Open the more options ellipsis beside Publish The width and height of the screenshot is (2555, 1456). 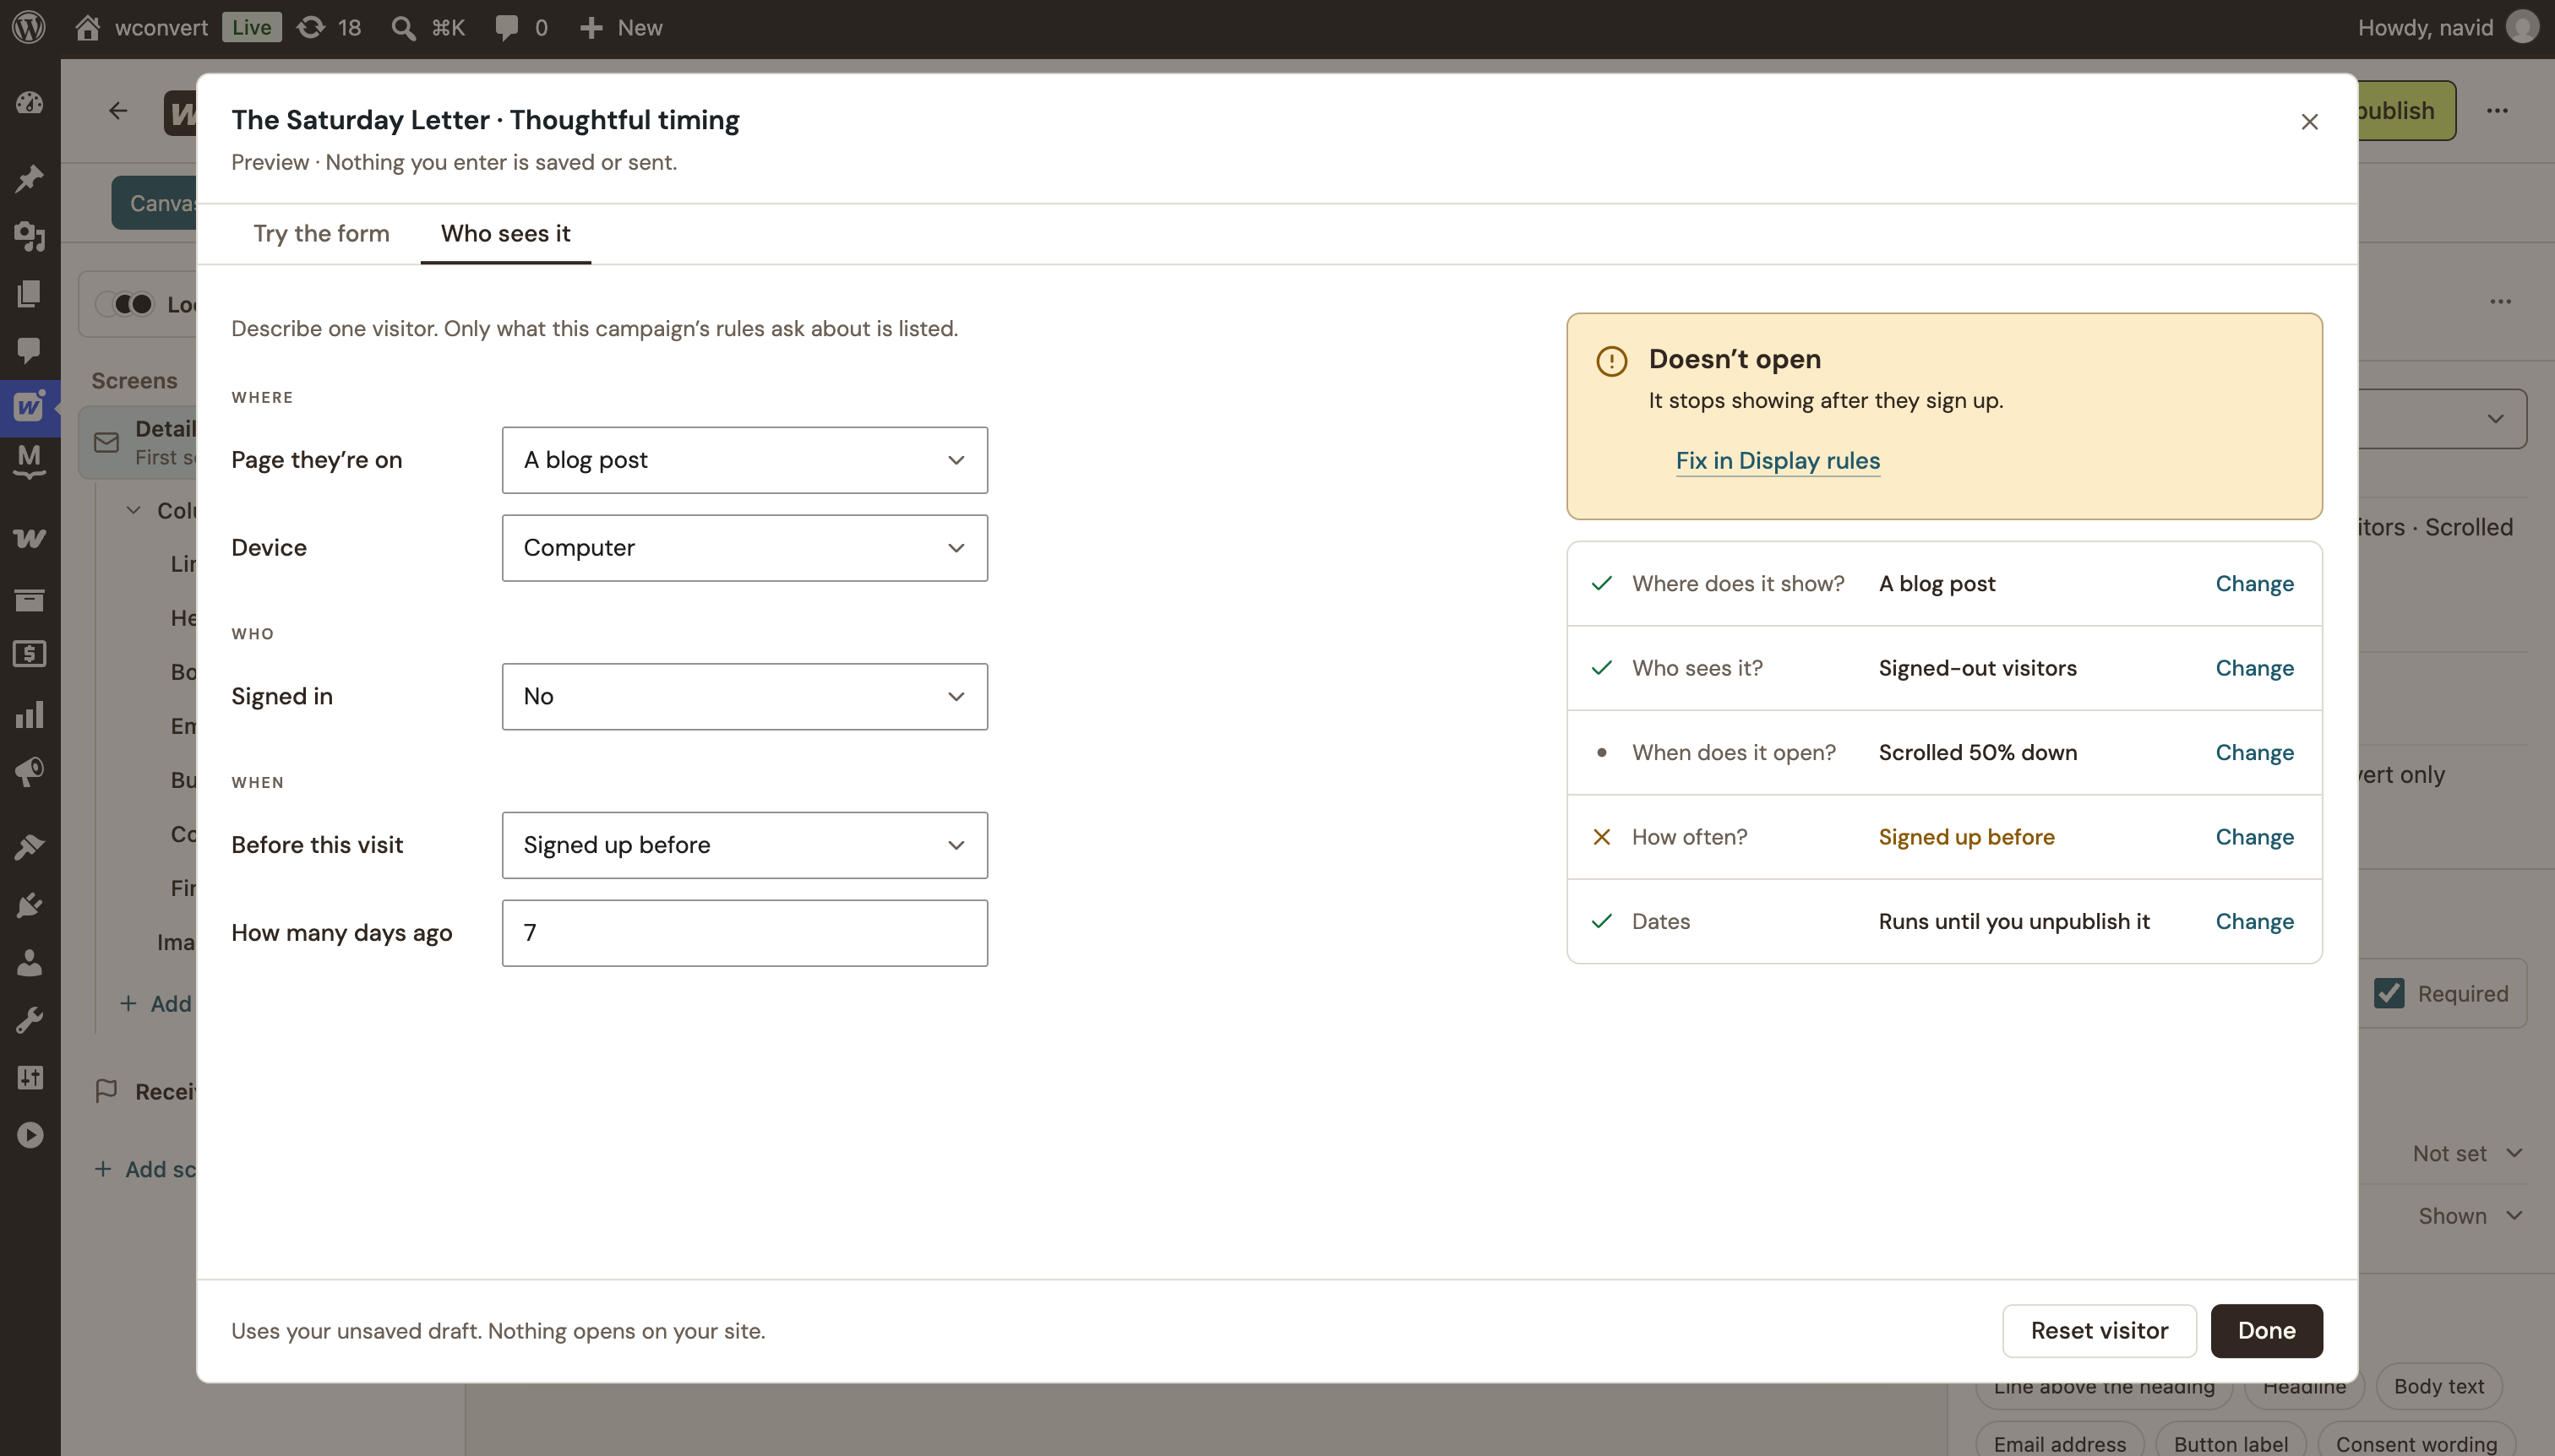(x=2497, y=110)
